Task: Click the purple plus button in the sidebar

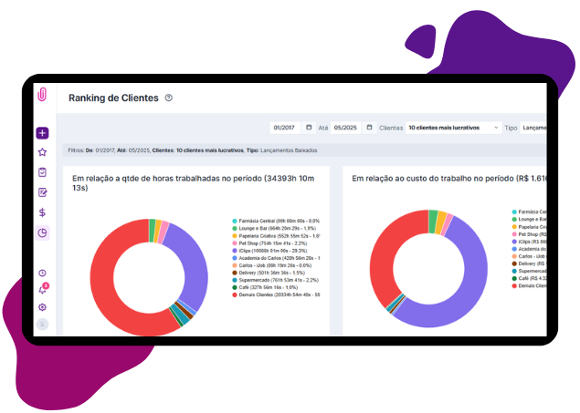Action: (x=42, y=133)
